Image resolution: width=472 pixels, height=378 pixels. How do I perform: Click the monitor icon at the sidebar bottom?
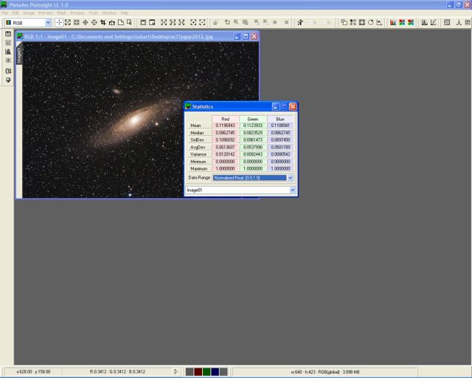(x=8, y=80)
